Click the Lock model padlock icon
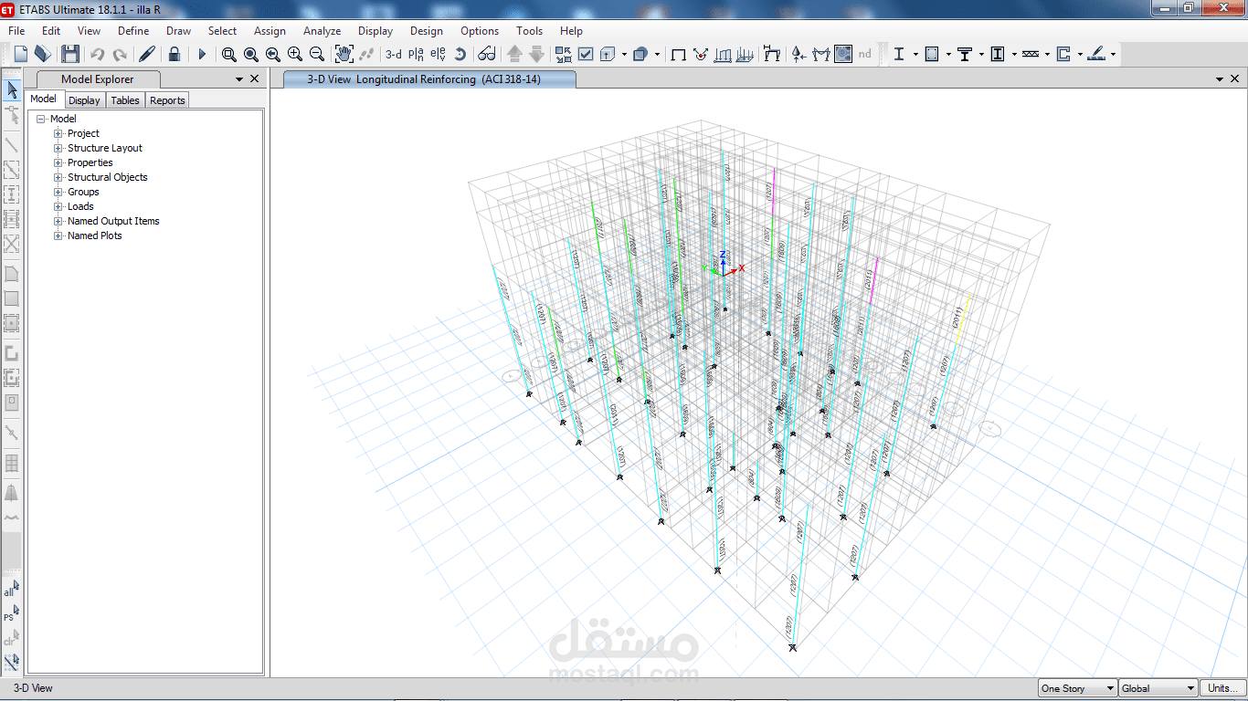Screen dimensions: 1248x701 tap(174, 55)
